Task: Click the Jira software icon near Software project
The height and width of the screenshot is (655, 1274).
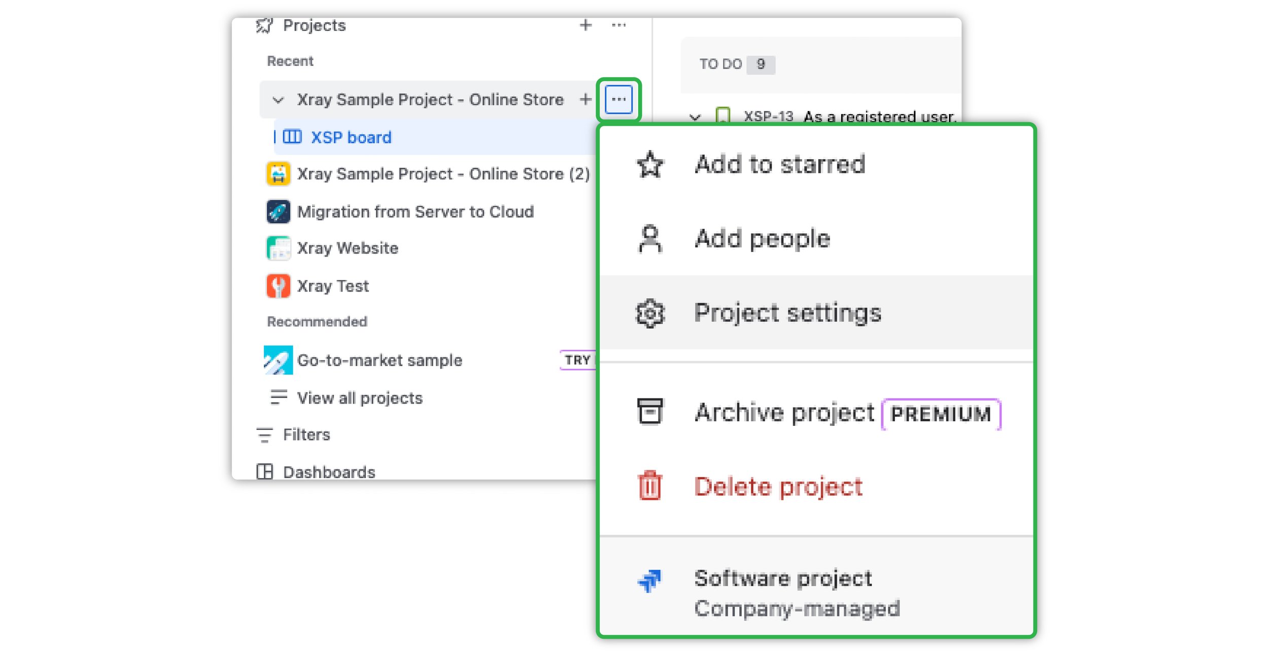Action: point(650,578)
